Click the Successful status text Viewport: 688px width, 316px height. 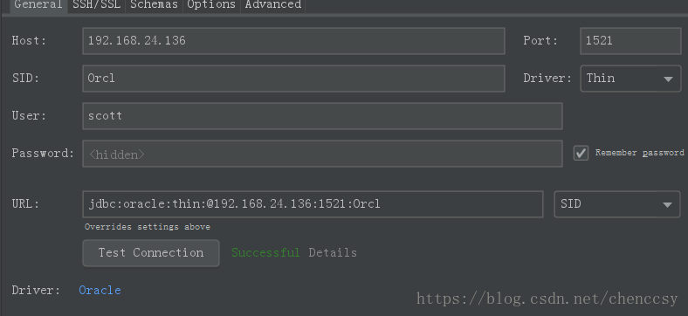pyautogui.click(x=265, y=253)
